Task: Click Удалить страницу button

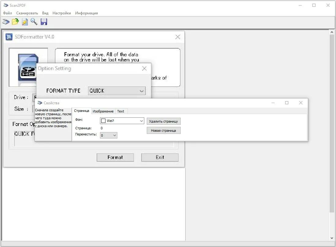Action: coord(164,121)
